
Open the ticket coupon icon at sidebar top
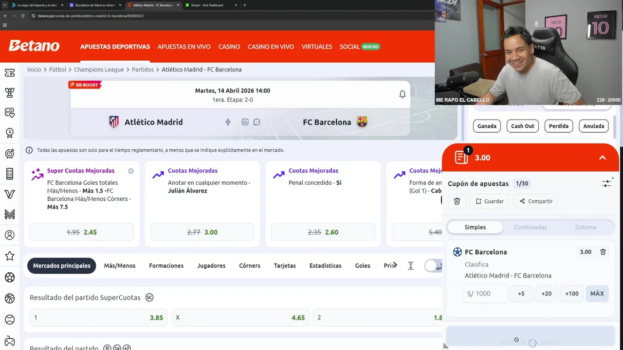[10, 72]
